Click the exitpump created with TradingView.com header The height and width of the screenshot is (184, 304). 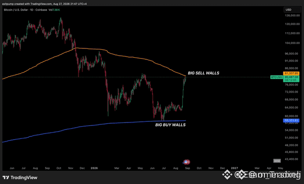(x=44, y=4)
